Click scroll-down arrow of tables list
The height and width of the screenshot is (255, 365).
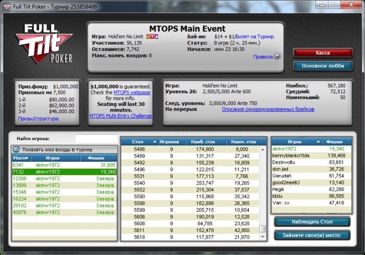pyautogui.click(x=263, y=237)
